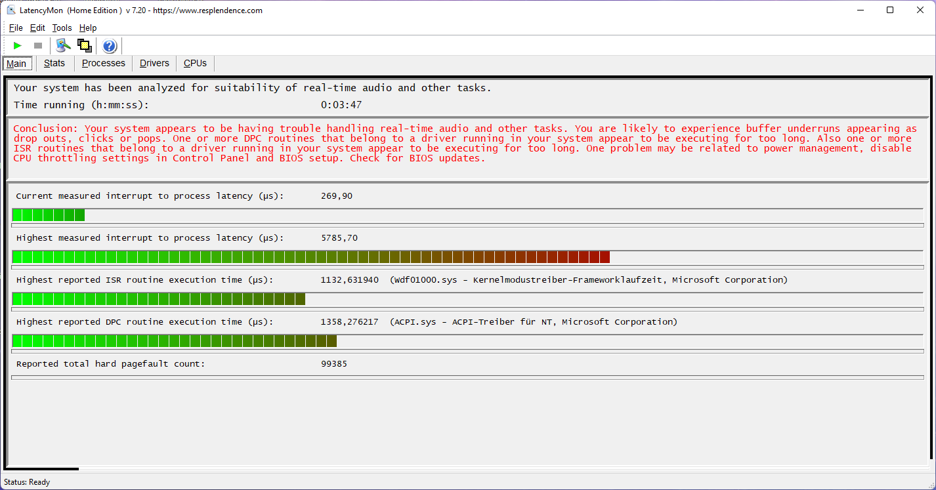Click the ISR value 1132,631940

click(350, 280)
